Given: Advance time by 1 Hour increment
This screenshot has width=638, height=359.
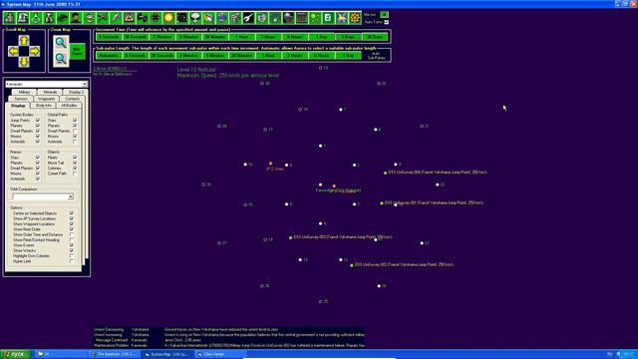Looking at the screenshot, I should point(241,37).
